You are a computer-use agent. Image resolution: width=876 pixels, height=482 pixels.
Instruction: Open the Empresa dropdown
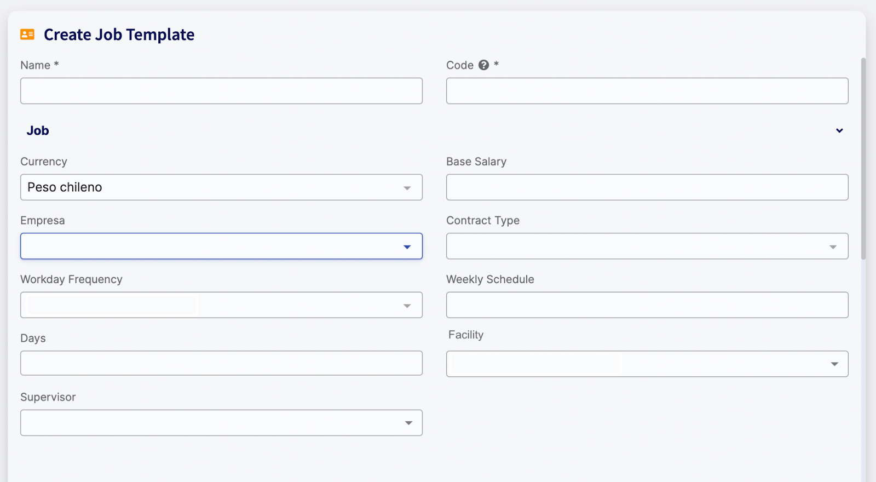click(221, 246)
